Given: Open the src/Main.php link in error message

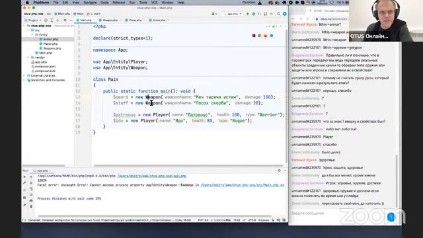Looking at the screenshot, I should coord(243,185).
